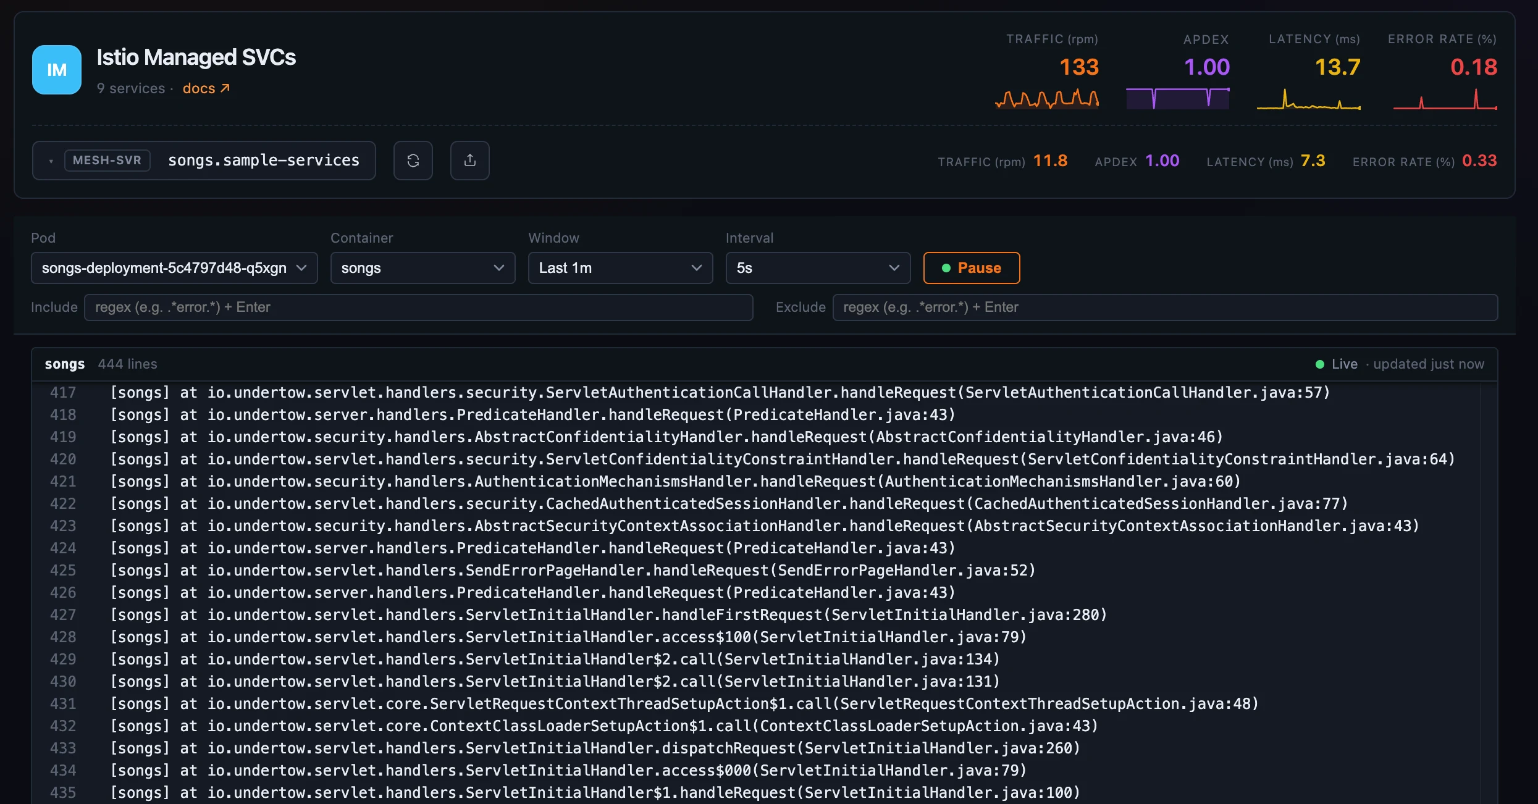The image size is (1538, 804).
Task: Select log line 417 ServletAuthenticationCallHandler
Action: point(720,393)
